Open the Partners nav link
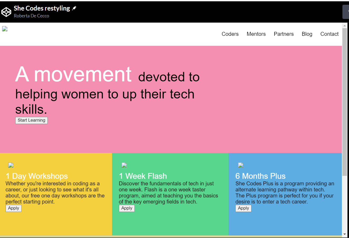The width and height of the screenshot is (349, 238). (284, 34)
